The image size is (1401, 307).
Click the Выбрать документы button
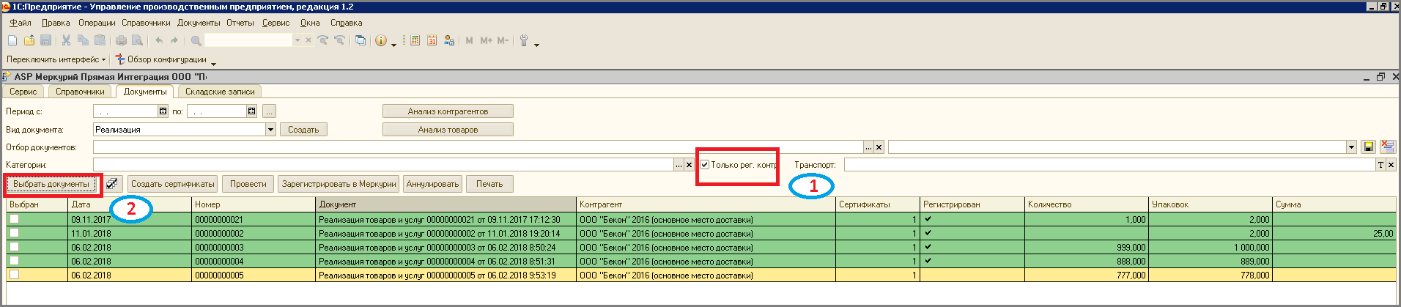pos(51,184)
